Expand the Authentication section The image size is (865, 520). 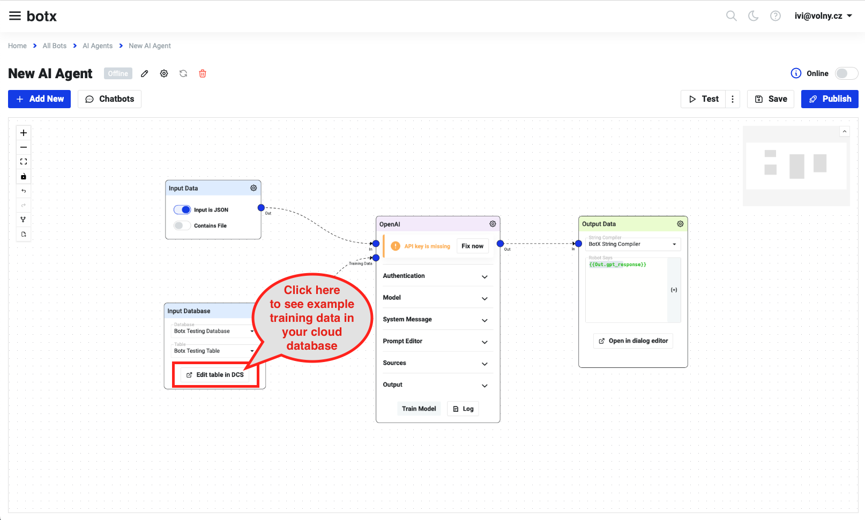(x=435, y=276)
